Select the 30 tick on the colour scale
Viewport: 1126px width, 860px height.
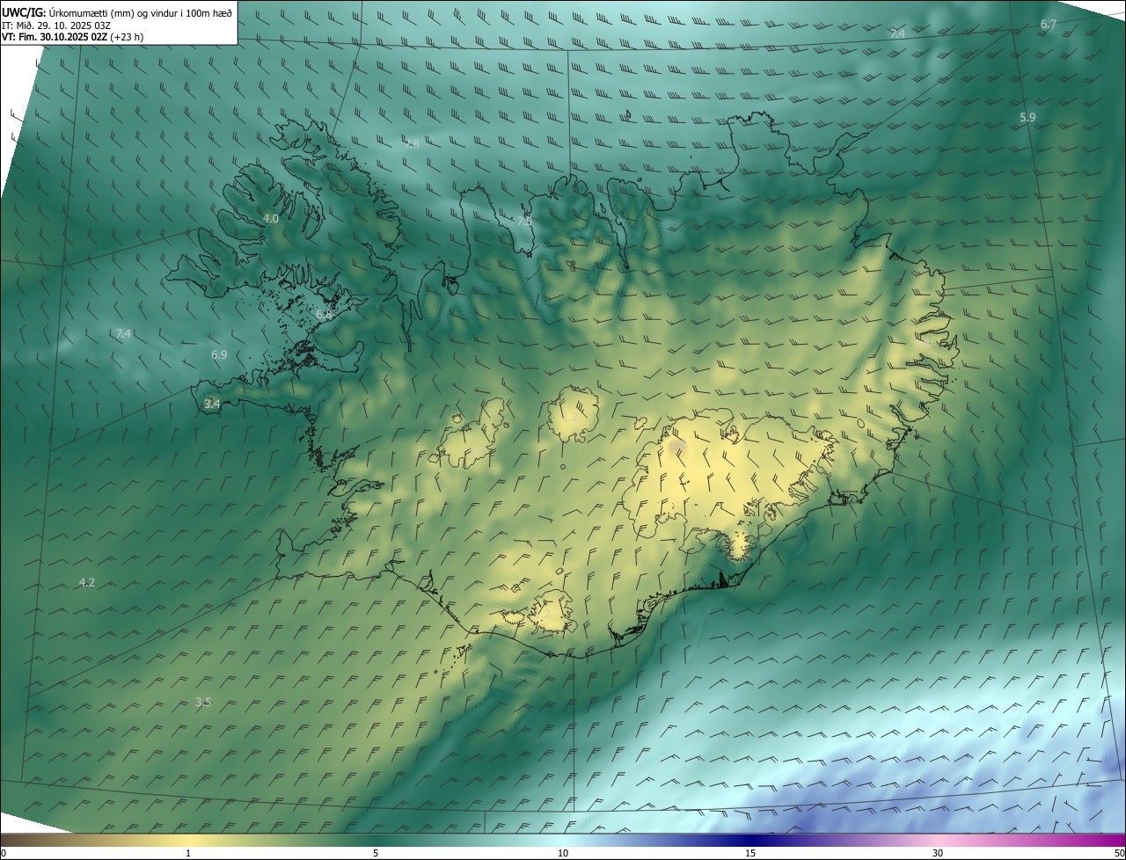[938, 853]
